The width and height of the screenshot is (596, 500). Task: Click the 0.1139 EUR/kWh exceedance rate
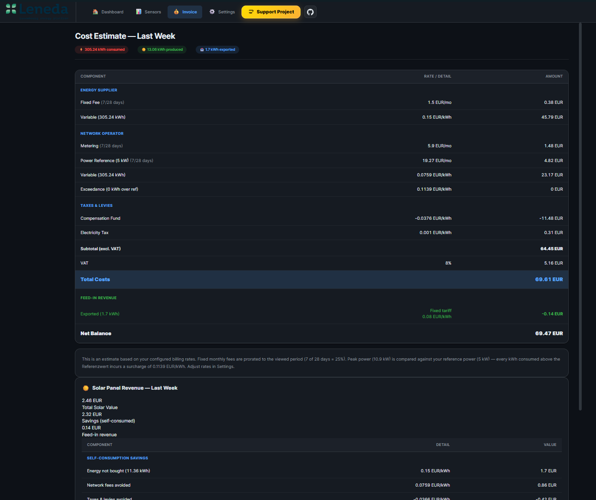434,189
